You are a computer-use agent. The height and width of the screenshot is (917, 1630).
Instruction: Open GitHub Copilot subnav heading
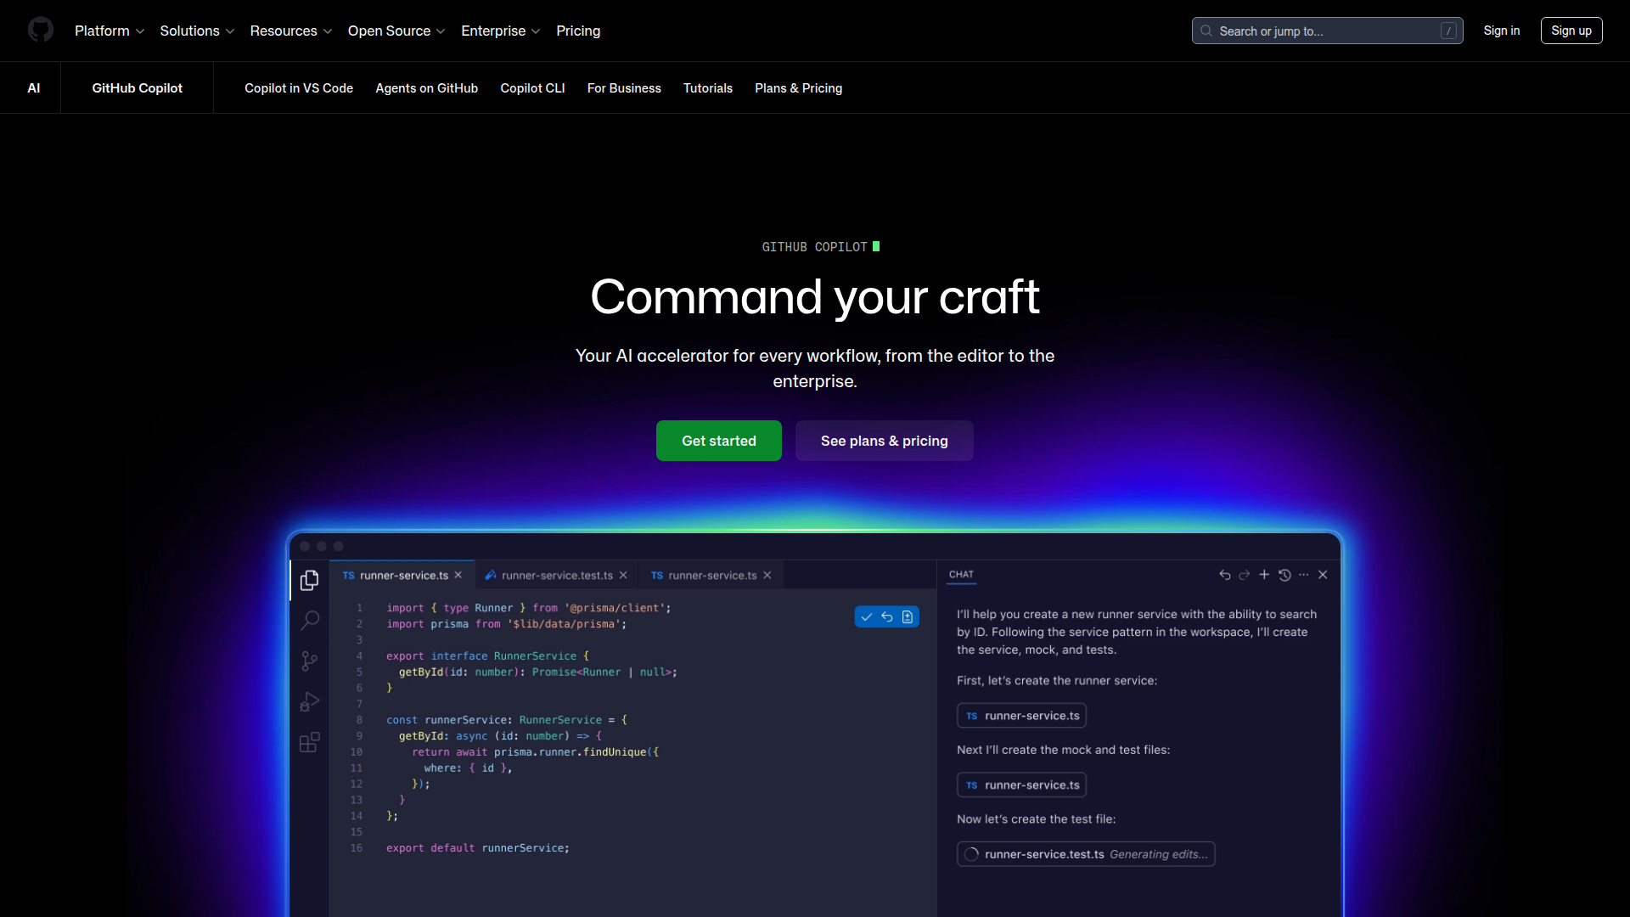(137, 88)
